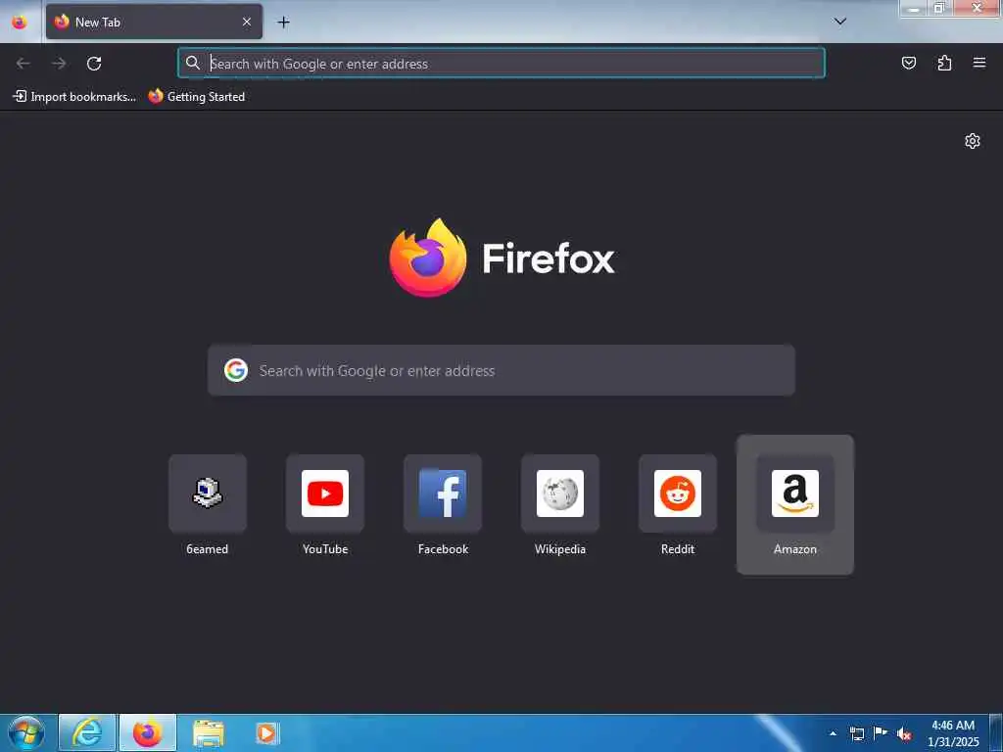The width and height of the screenshot is (1003, 752).
Task: Open the Getting Started bookmark
Action: [196, 97]
